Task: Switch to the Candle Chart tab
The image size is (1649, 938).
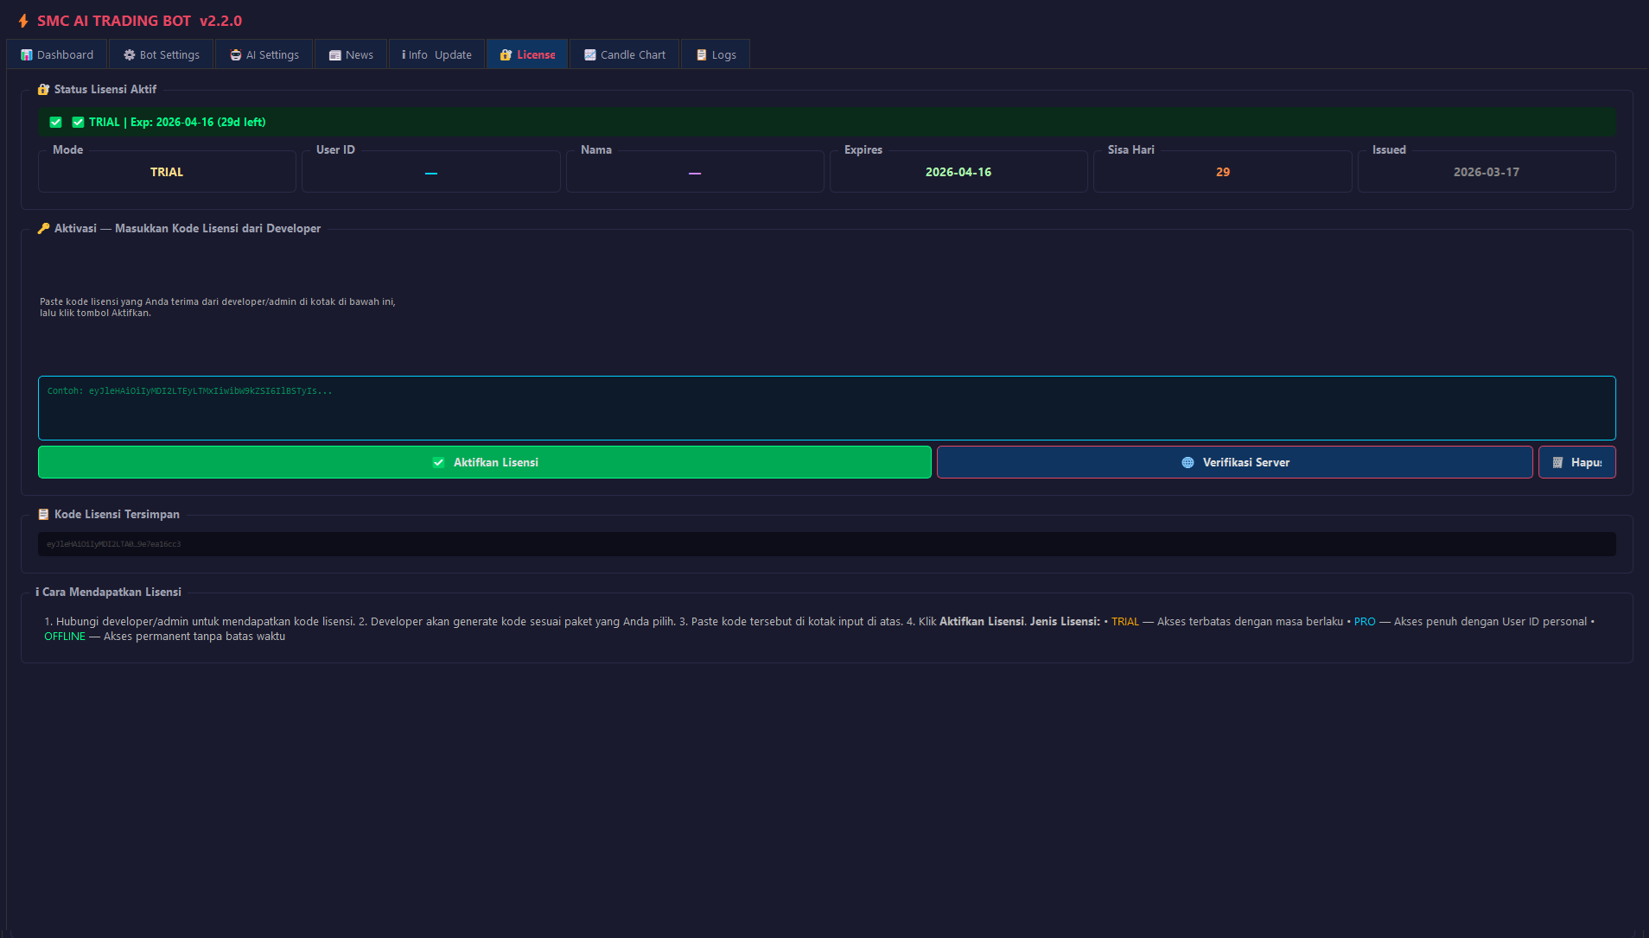Action: [624, 54]
